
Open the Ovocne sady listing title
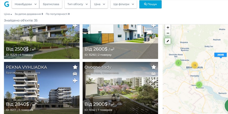click(98, 67)
